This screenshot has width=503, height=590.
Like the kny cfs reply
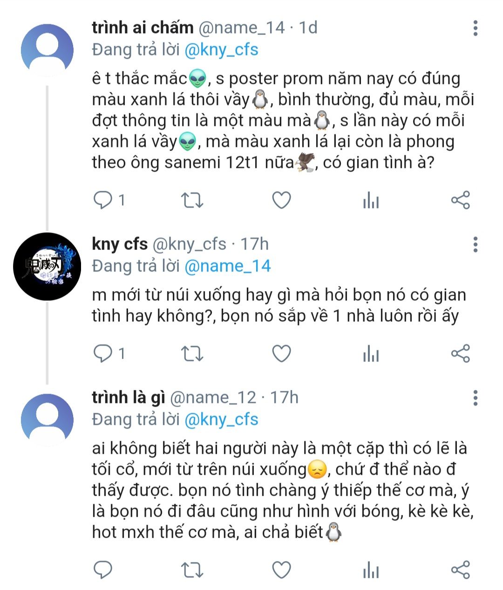click(x=281, y=354)
